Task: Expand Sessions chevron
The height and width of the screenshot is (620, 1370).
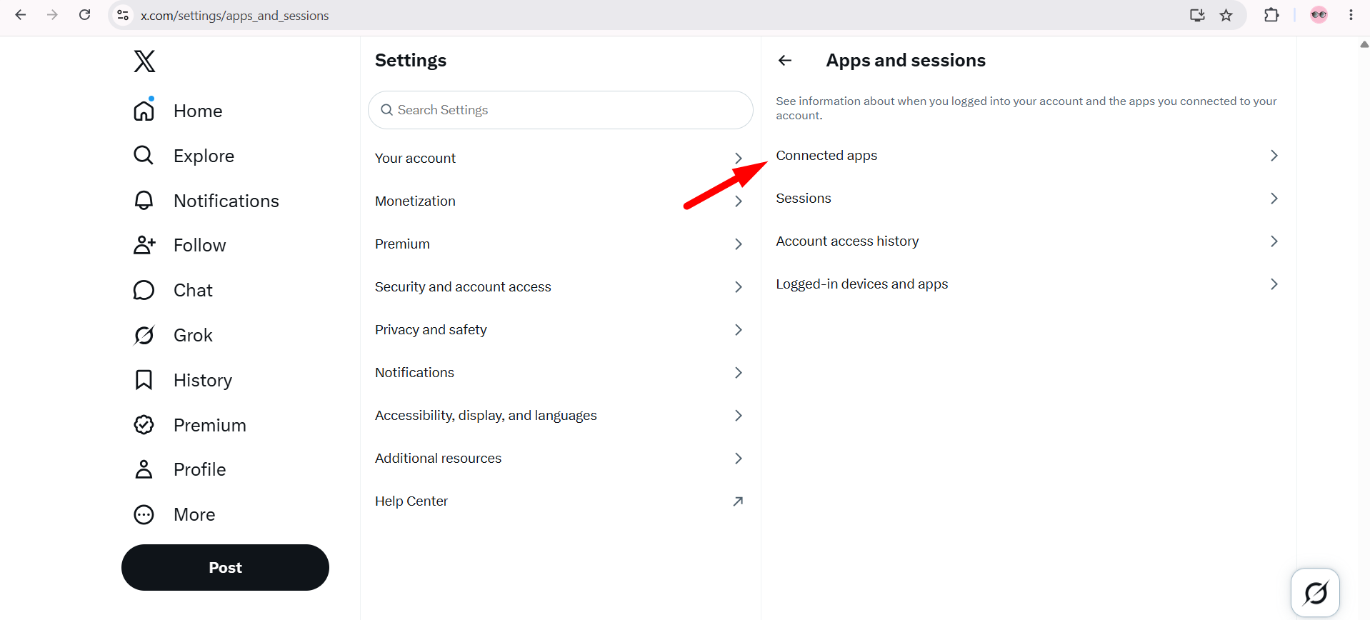Action: pos(1274,199)
